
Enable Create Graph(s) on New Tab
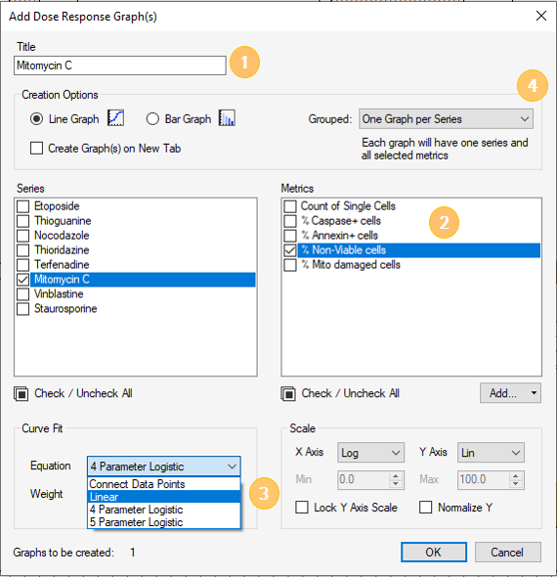(36, 149)
